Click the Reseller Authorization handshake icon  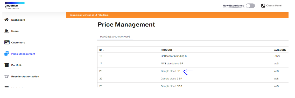[x=6, y=77]
